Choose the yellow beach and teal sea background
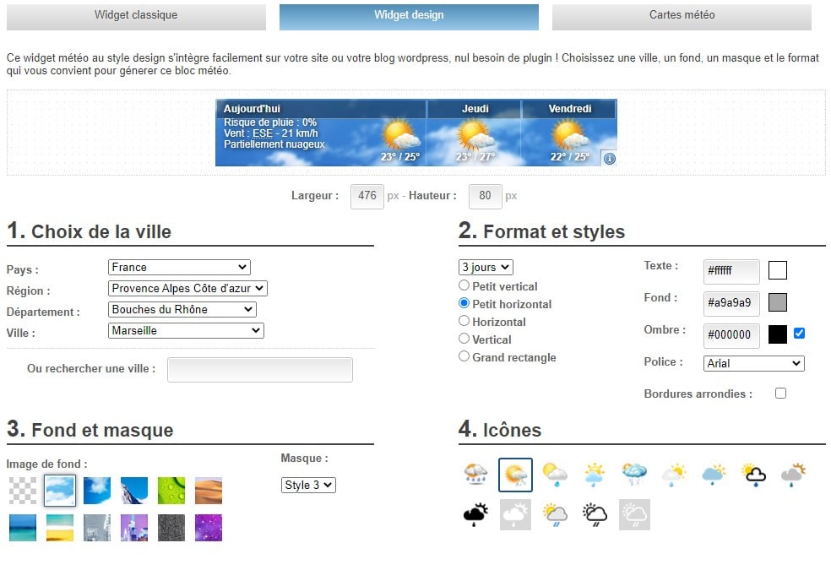Image resolution: width=831 pixels, height=581 pixels. pos(60,528)
